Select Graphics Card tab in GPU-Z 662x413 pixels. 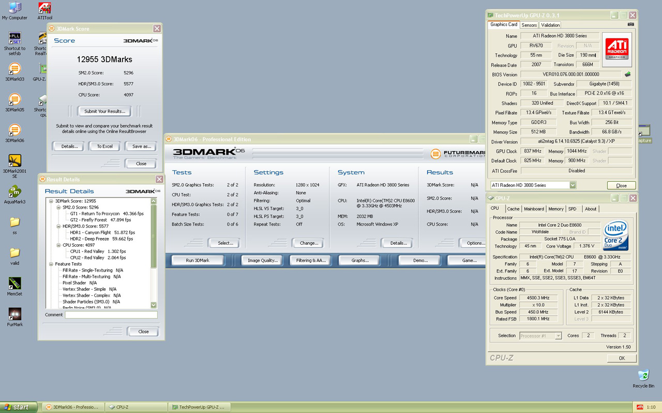click(x=504, y=24)
